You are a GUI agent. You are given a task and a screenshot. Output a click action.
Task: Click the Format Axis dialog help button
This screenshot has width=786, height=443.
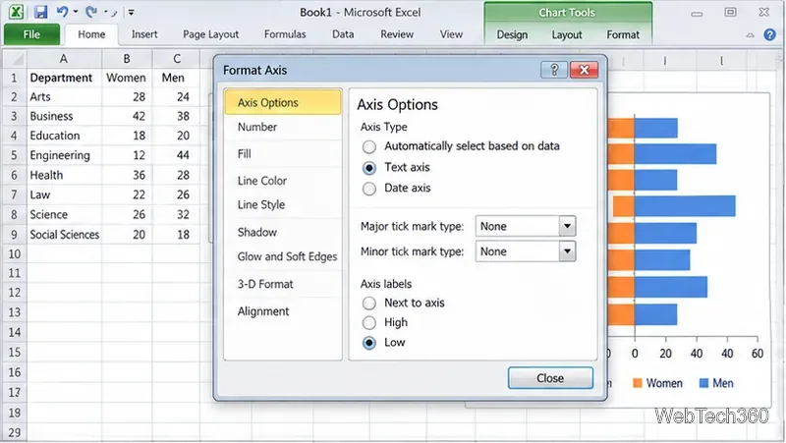click(x=554, y=70)
